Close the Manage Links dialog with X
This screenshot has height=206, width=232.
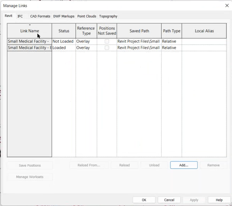[x=227, y=6]
